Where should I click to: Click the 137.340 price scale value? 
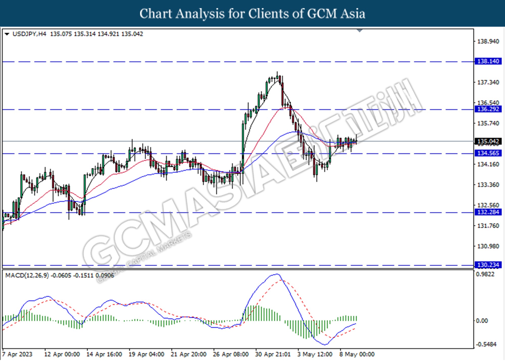click(488, 82)
